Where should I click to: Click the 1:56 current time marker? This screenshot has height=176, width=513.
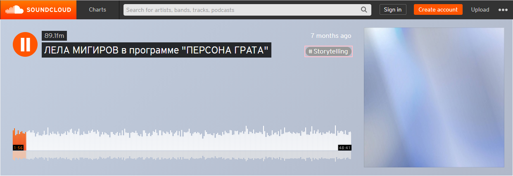[x=18, y=148]
